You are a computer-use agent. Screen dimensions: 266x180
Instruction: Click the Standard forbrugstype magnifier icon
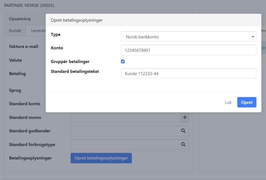(x=183, y=144)
